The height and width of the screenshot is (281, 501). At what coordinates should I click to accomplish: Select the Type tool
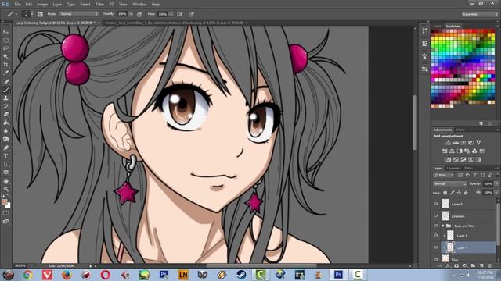click(x=5, y=156)
